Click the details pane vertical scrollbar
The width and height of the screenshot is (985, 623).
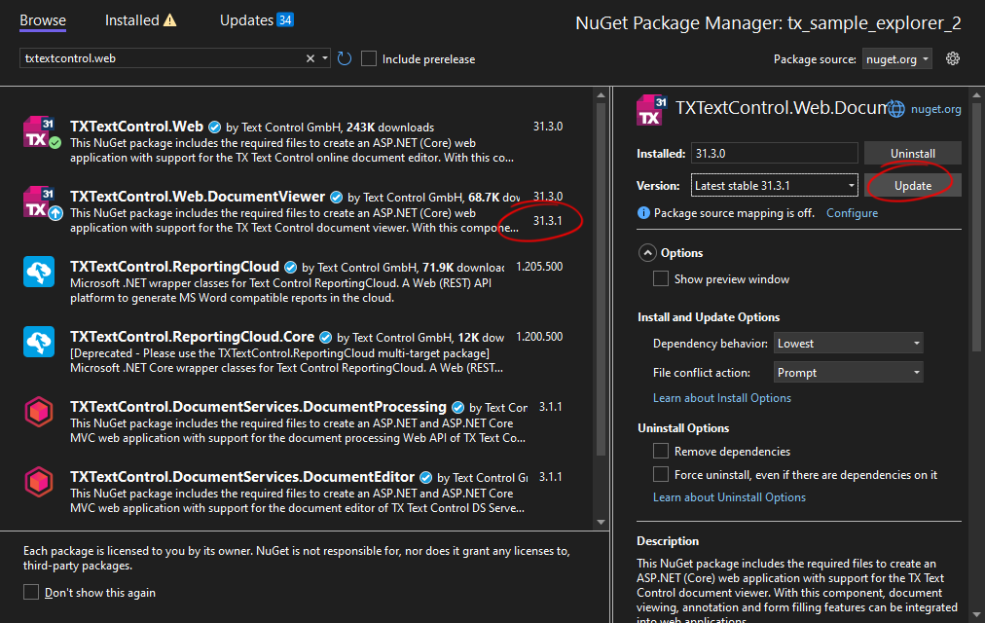[976, 226]
